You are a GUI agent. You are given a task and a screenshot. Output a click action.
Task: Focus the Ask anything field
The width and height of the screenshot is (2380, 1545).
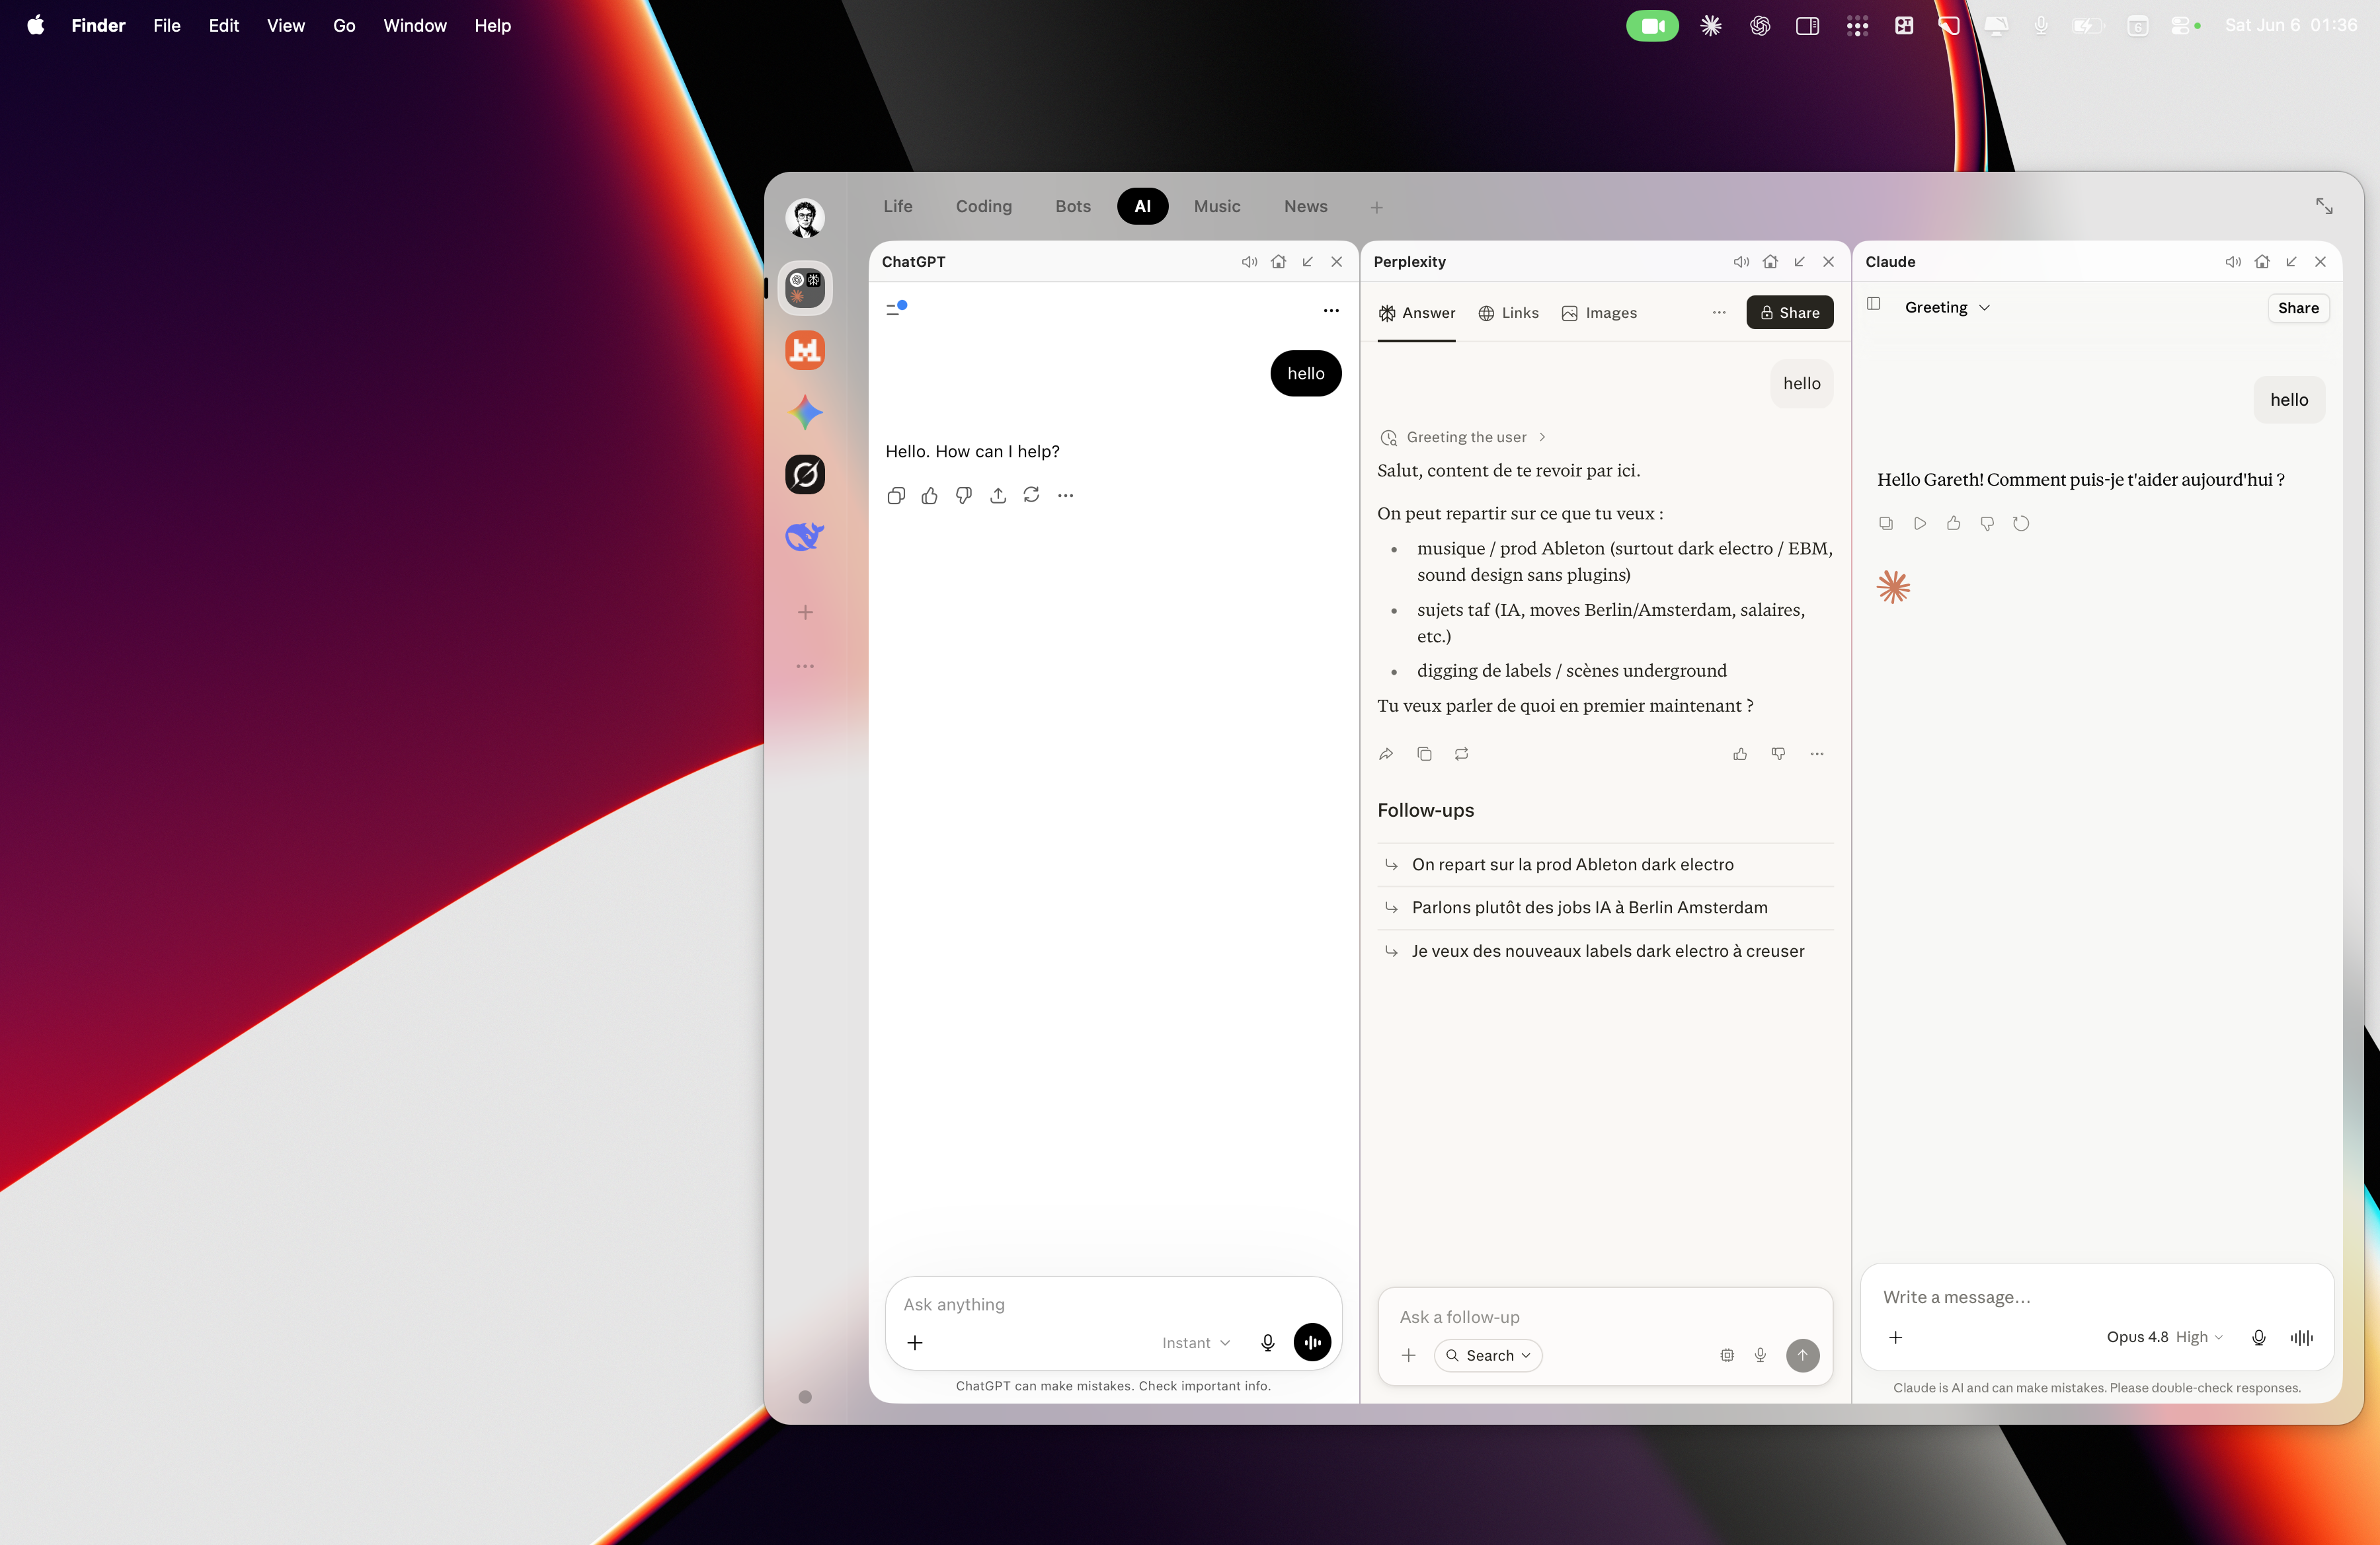tap(1113, 1304)
